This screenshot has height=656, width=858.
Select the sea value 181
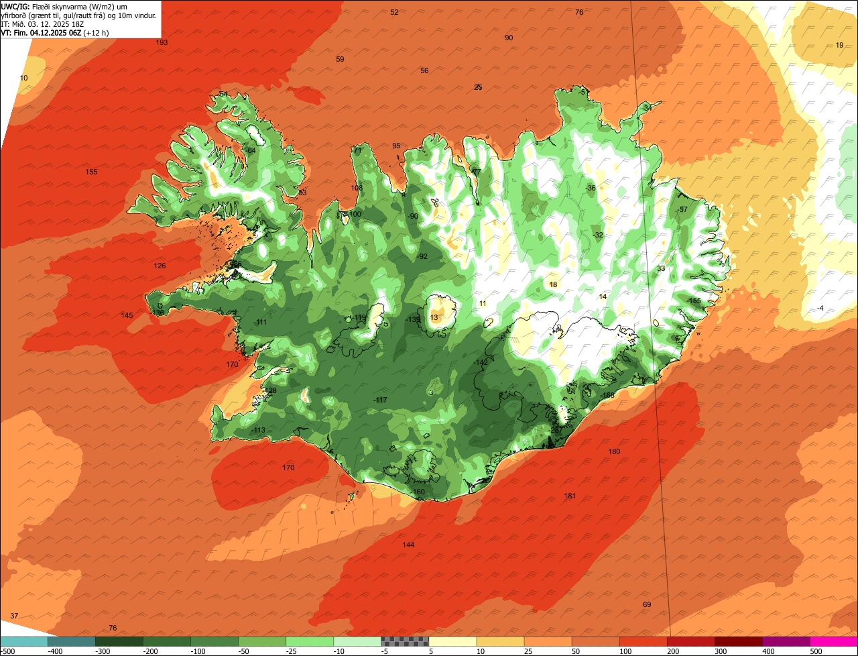pos(570,496)
